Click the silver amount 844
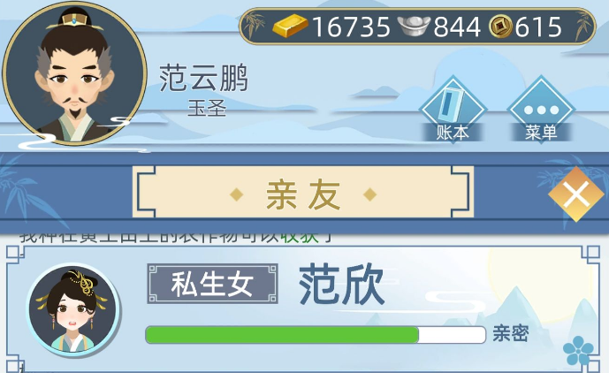The width and height of the screenshot is (609, 373). [457, 27]
